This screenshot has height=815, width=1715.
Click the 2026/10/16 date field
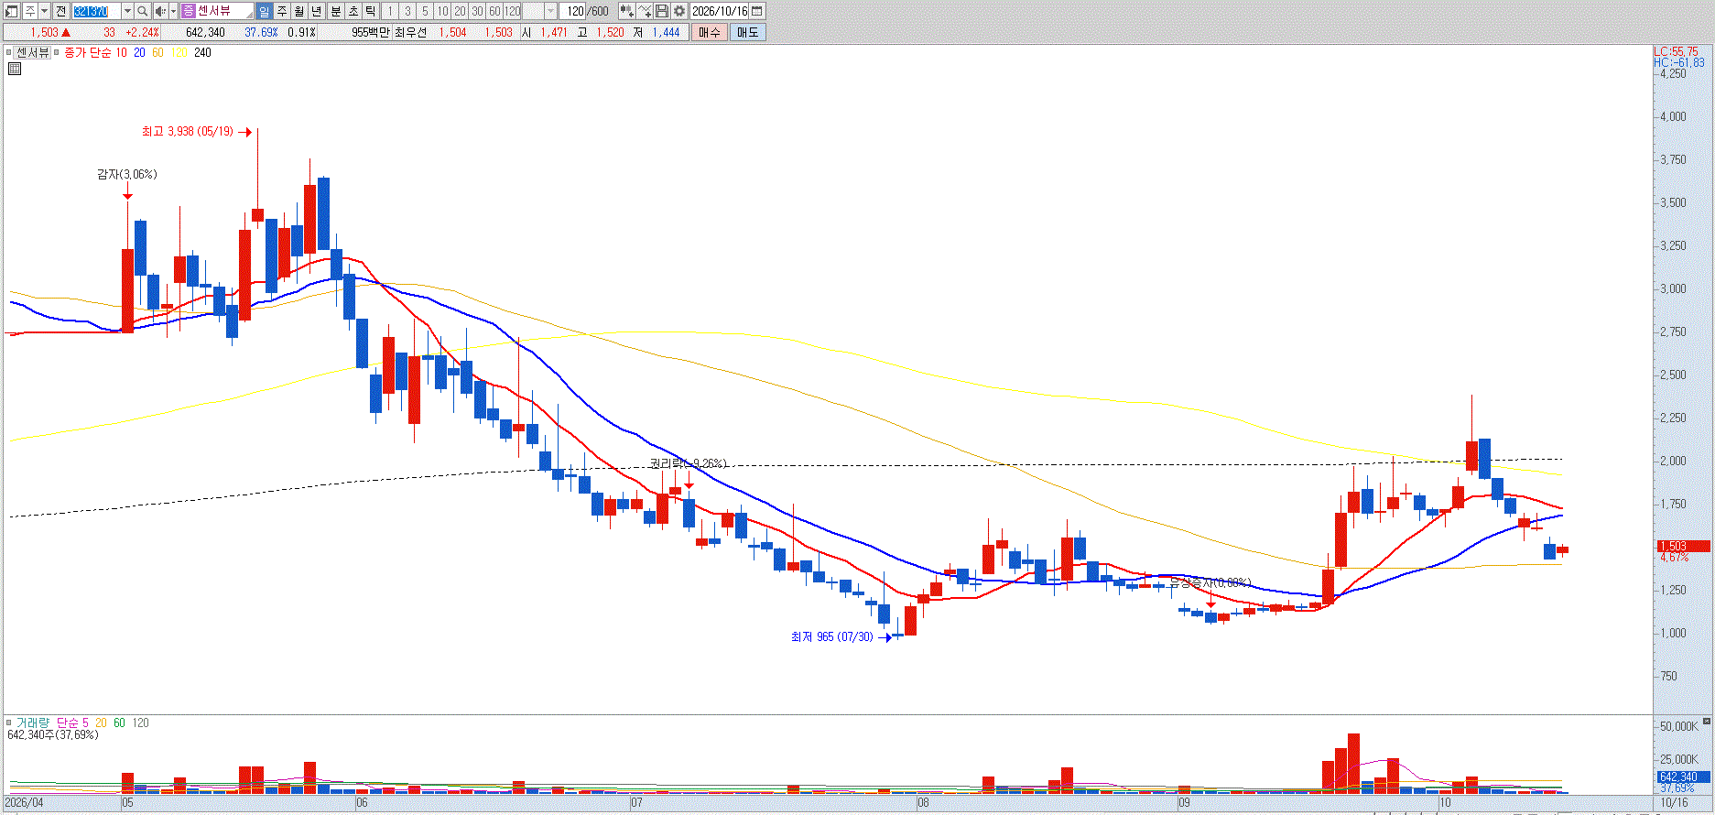pos(720,11)
